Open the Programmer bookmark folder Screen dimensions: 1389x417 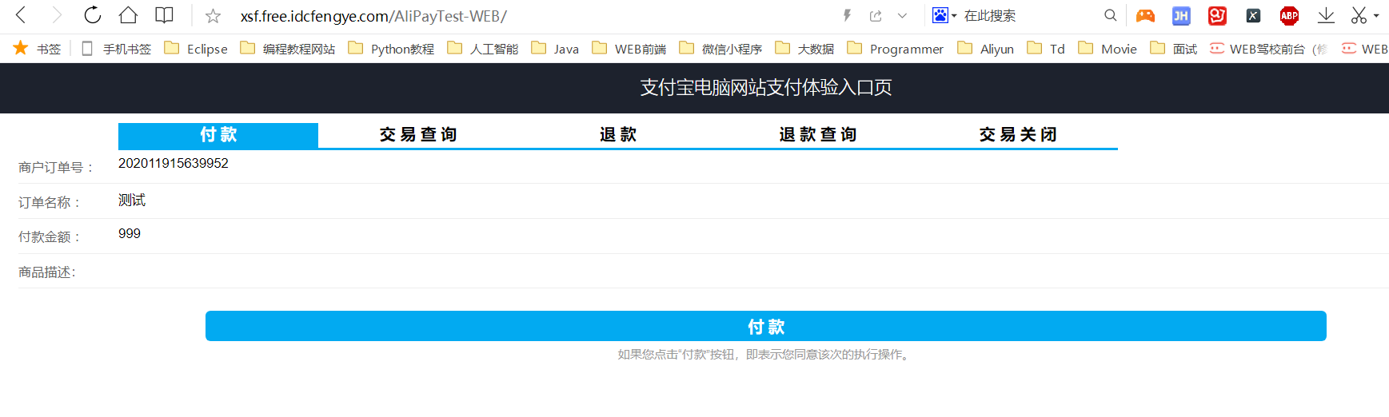[896, 49]
